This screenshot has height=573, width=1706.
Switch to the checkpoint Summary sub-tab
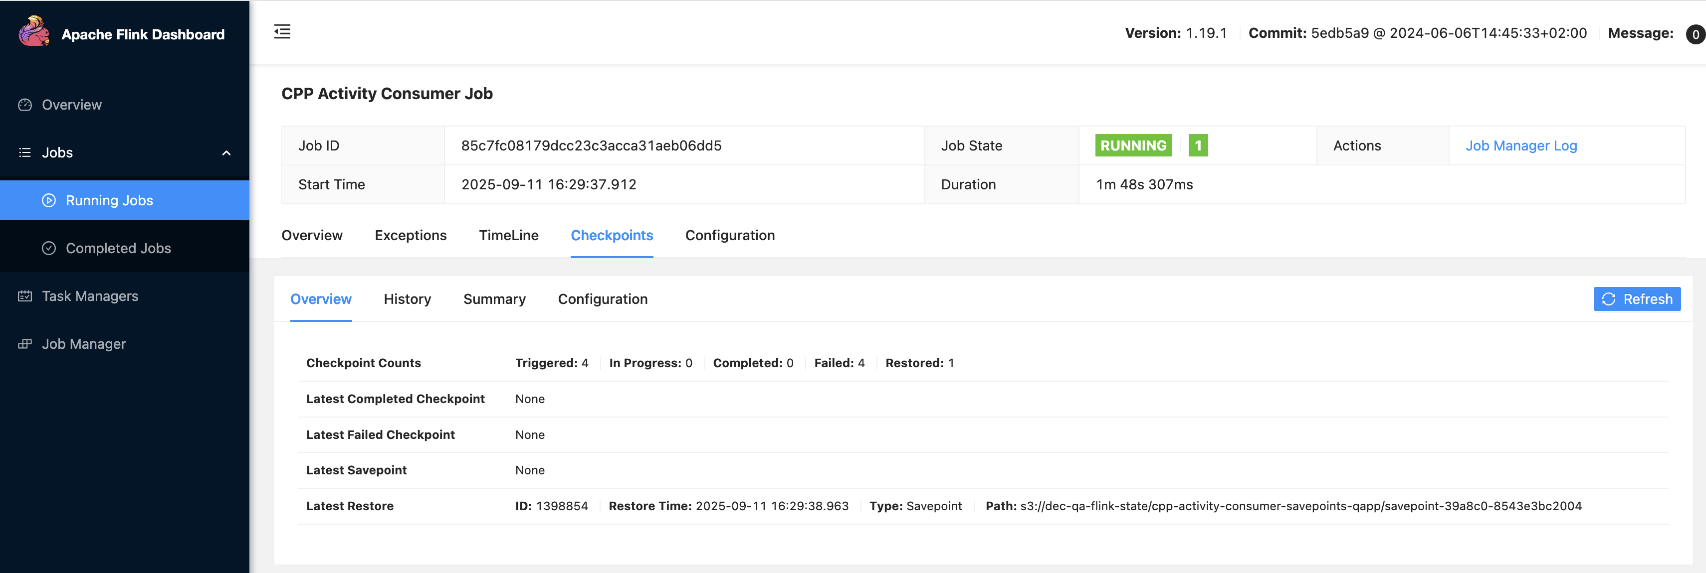(494, 299)
